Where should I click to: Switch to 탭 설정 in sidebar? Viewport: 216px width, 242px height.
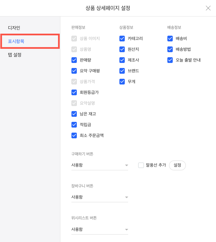click(x=15, y=55)
